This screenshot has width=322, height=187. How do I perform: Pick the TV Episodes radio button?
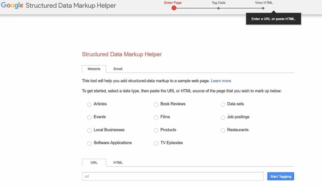156,143
